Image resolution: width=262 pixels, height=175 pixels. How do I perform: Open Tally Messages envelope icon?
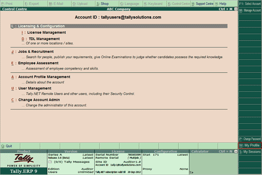[50, 162]
